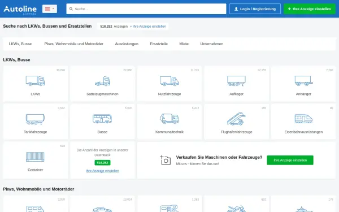Click the green 518.252 count badge
The height and width of the screenshot is (212, 339).
click(102, 162)
